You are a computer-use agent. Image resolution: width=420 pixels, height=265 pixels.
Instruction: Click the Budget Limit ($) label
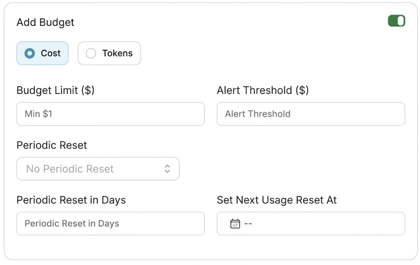(55, 91)
